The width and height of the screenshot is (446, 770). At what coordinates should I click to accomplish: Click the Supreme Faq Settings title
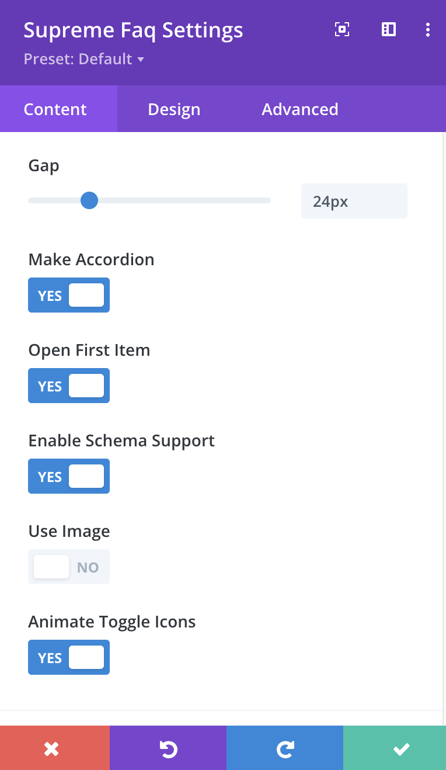133,30
